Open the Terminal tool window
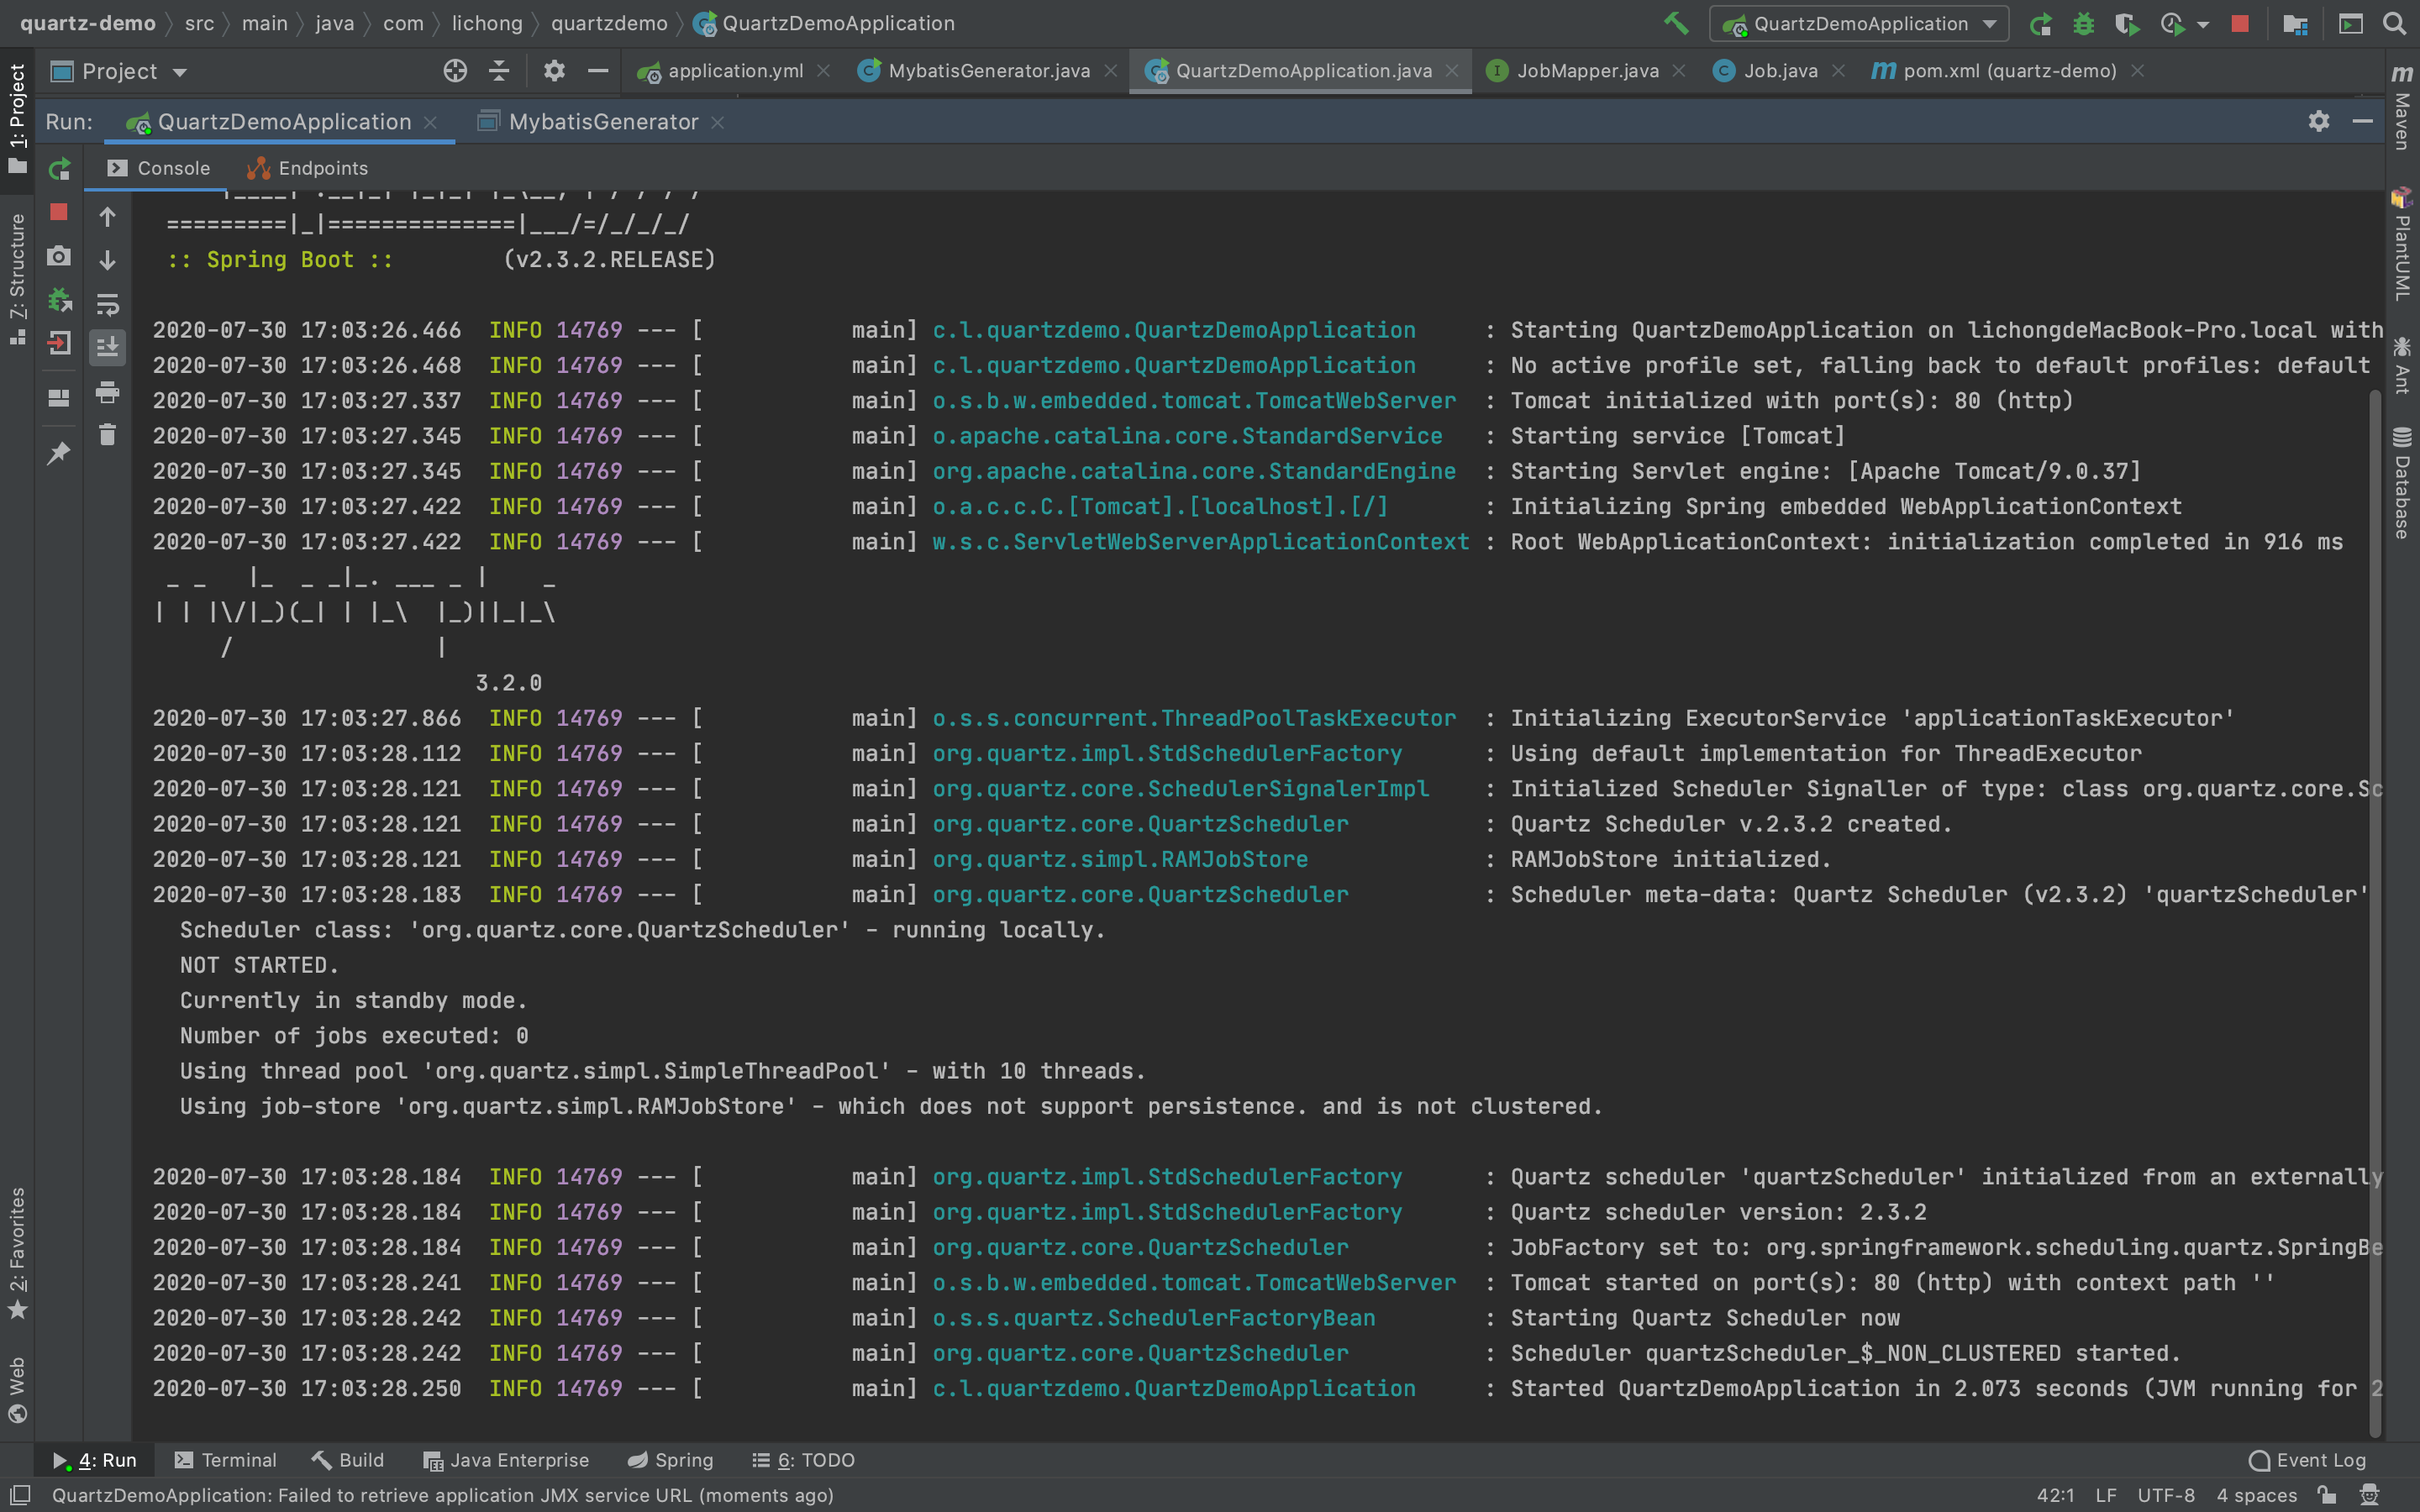The width and height of the screenshot is (2420, 1512). 225,1460
